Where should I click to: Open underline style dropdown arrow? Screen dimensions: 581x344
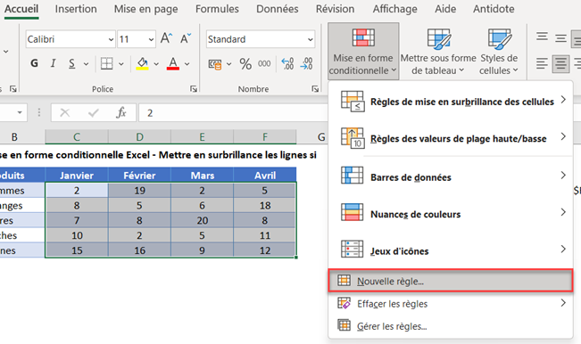86,64
